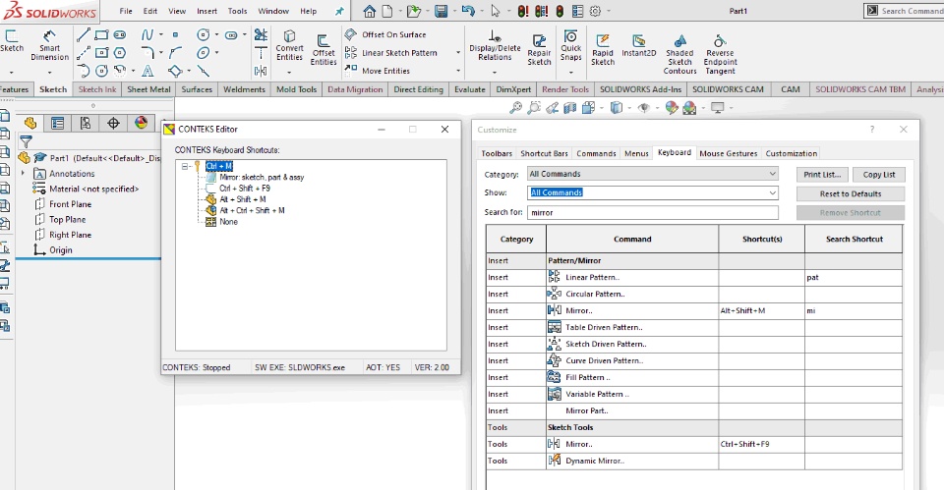
Task: Toggle the menu bar pin
Action: click(x=339, y=11)
